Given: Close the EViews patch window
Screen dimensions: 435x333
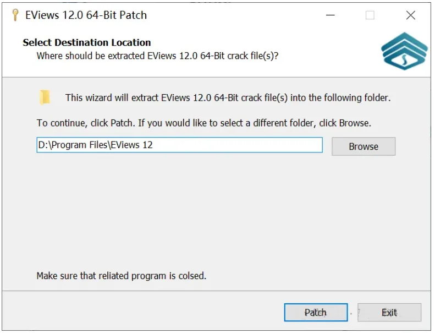Looking at the screenshot, I should pos(411,15).
